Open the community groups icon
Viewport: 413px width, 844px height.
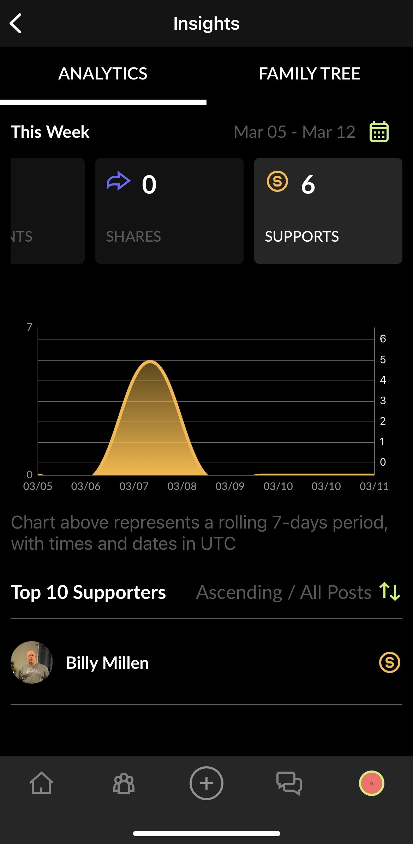[x=124, y=783]
